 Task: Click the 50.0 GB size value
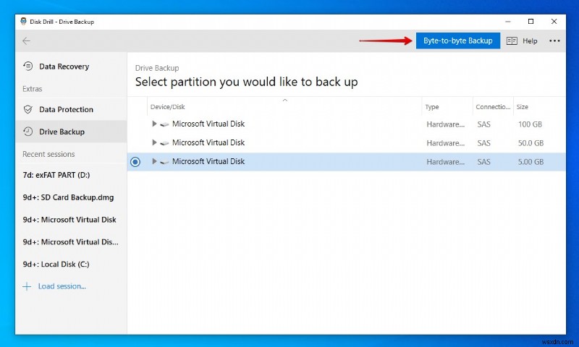tap(531, 143)
